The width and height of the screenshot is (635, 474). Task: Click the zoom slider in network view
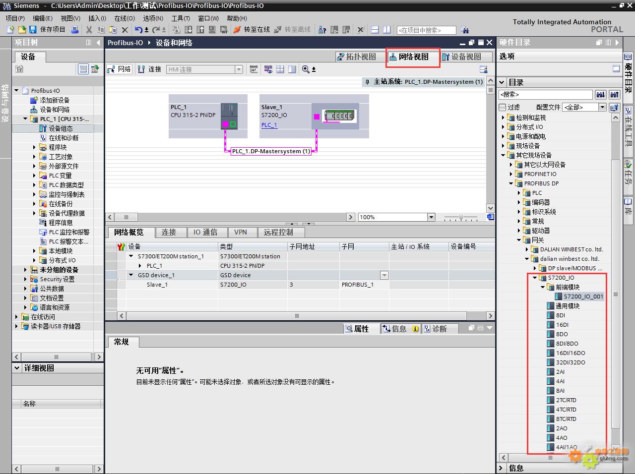[461, 217]
